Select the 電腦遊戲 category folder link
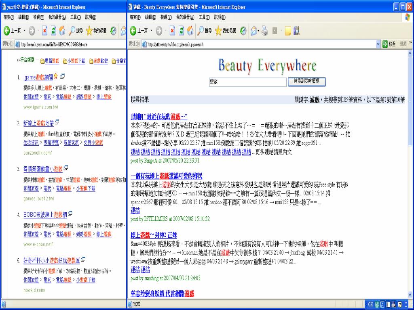Viewport: 414px width, 310px height. [50, 61]
